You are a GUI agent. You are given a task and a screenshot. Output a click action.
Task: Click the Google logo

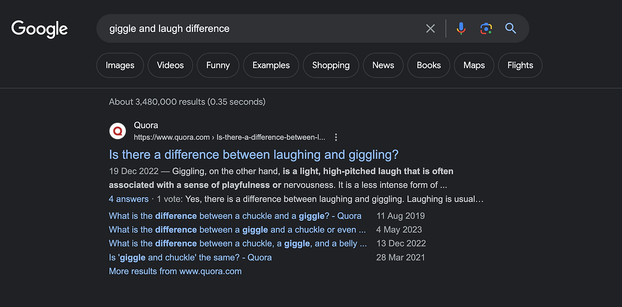point(40,29)
